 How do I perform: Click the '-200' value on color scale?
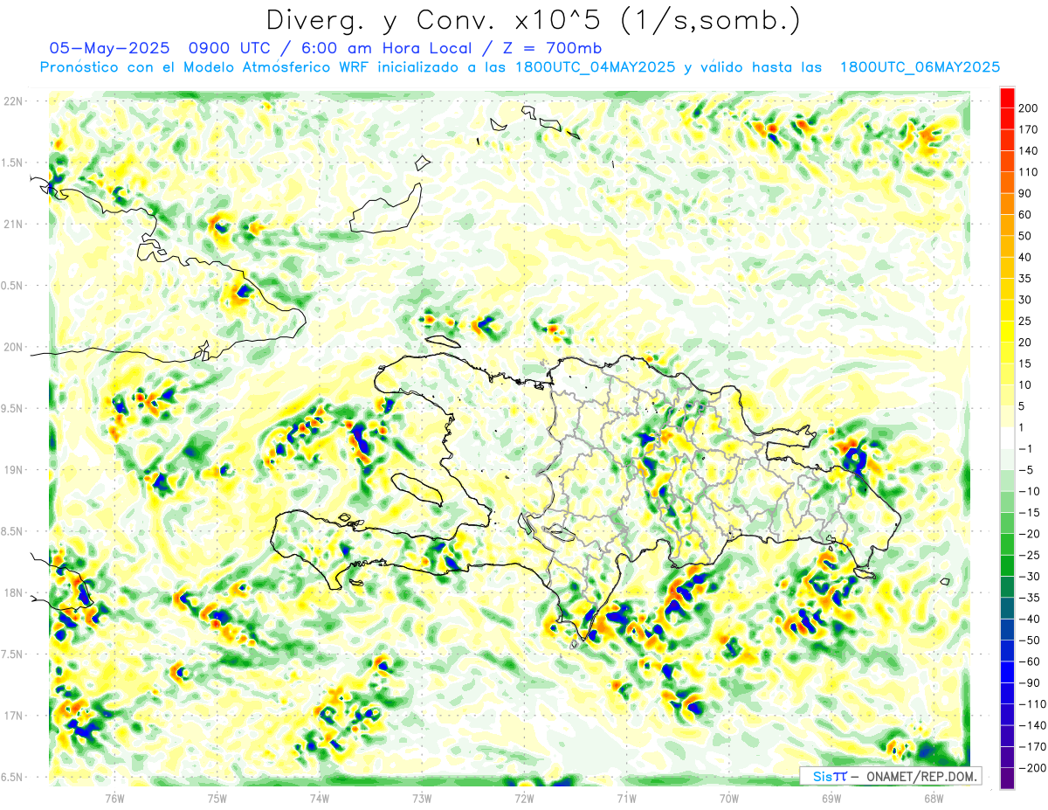1033,768
